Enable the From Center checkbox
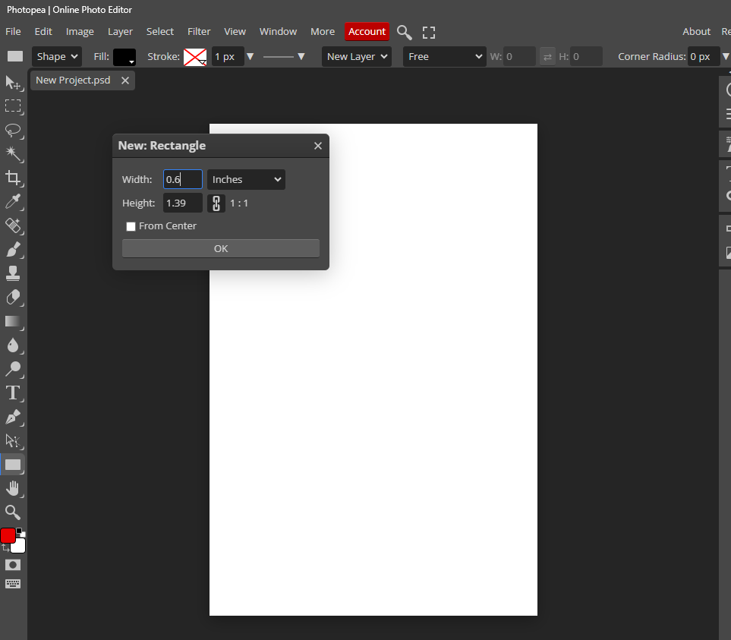The height and width of the screenshot is (640, 731). coord(131,226)
